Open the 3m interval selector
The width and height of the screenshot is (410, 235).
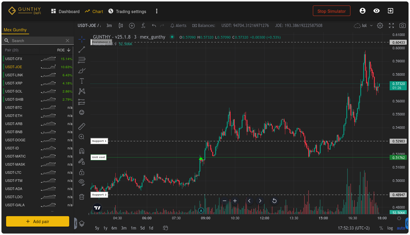[x=109, y=26]
